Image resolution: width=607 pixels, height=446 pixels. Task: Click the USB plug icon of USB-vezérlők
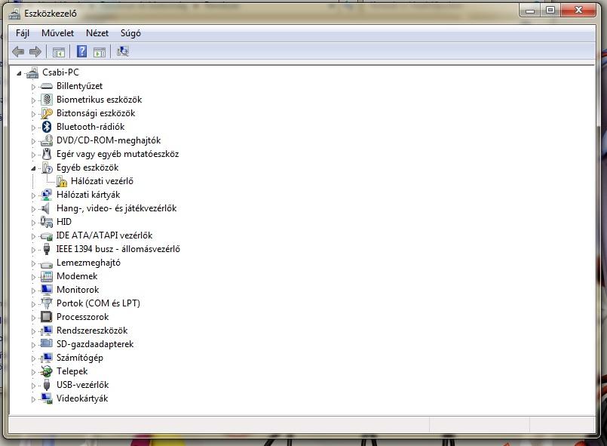[x=47, y=385]
